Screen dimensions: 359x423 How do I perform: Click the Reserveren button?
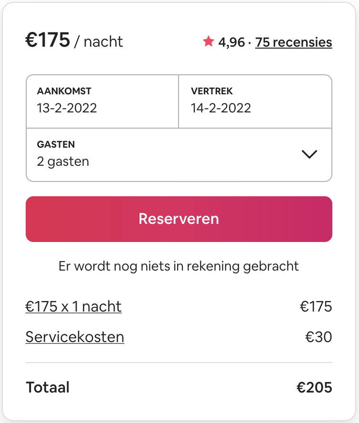179,219
